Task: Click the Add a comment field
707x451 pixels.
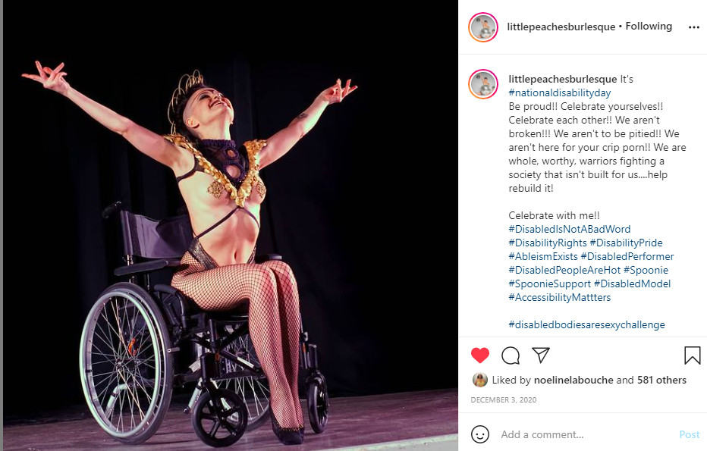Action: click(x=586, y=434)
